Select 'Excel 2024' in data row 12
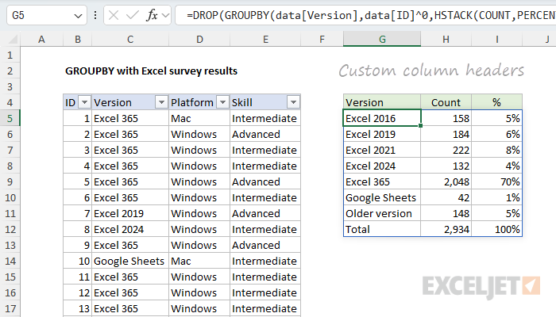This screenshot has width=556, height=317. [x=130, y=229]
